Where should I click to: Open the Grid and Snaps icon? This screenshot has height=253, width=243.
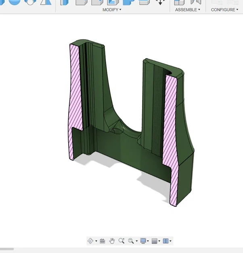154,241
